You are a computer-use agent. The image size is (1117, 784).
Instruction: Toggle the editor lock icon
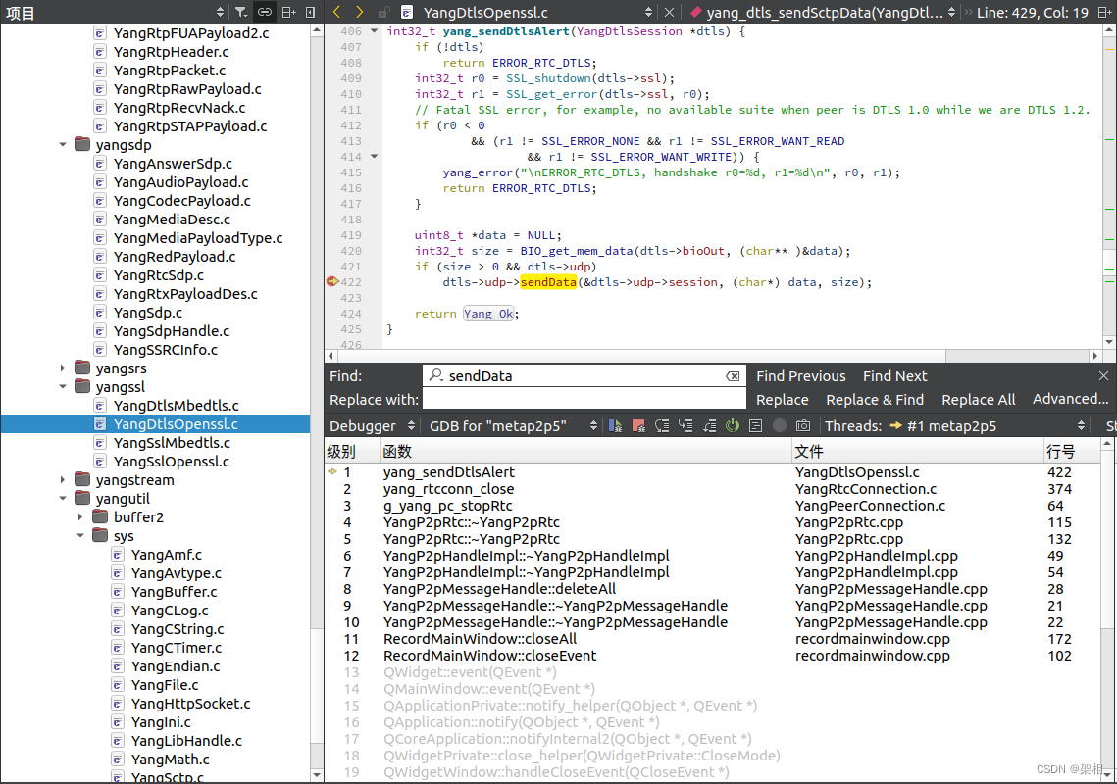383,12
